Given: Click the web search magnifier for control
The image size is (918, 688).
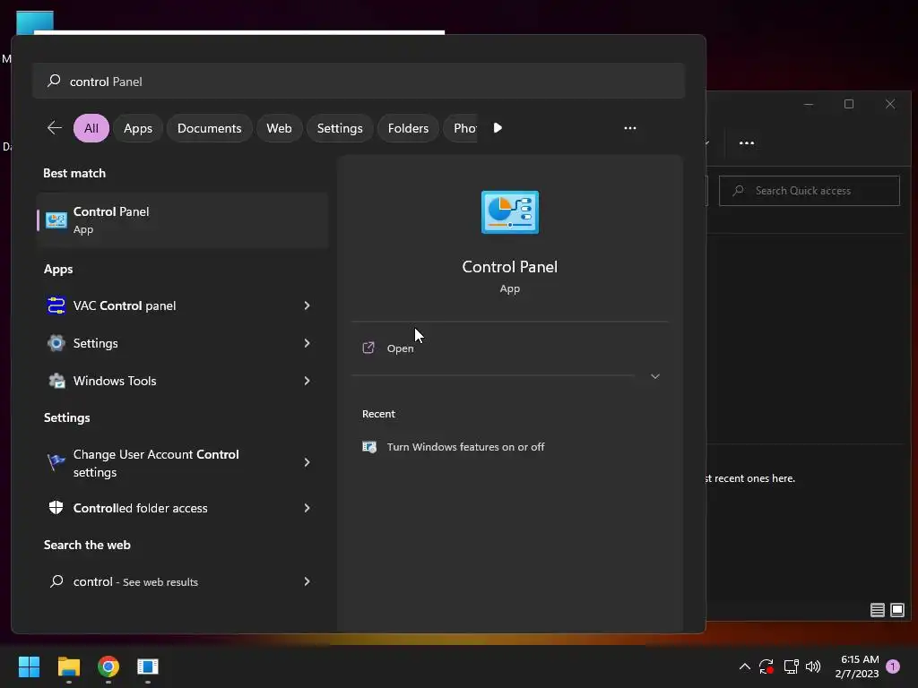Looking at the screenshot, I should pyautogui.click(x=56, y=580).
